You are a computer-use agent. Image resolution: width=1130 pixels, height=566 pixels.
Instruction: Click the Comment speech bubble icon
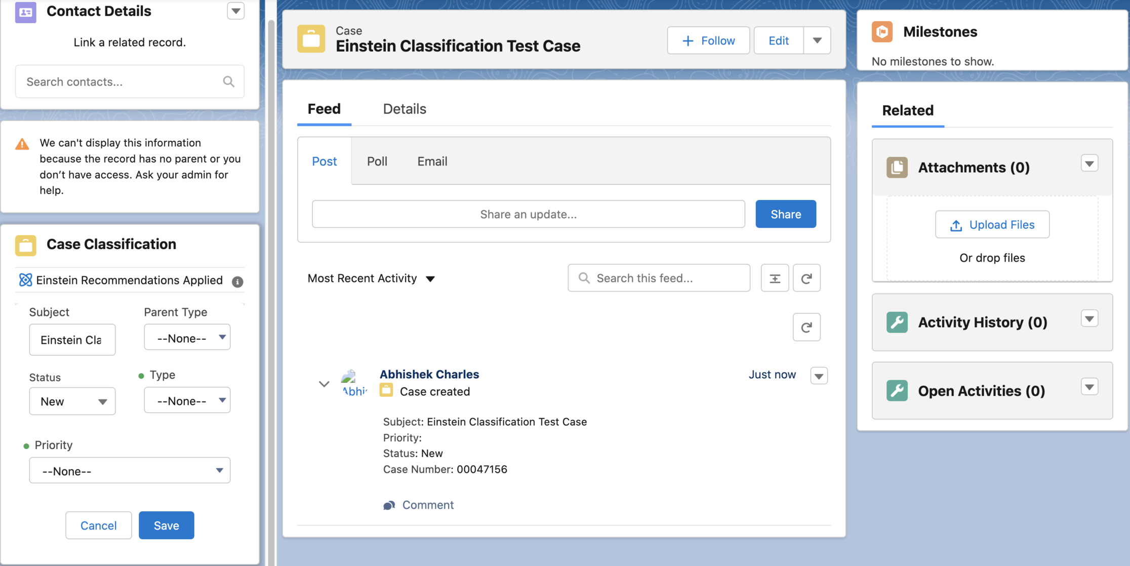(x=389, y=505)
